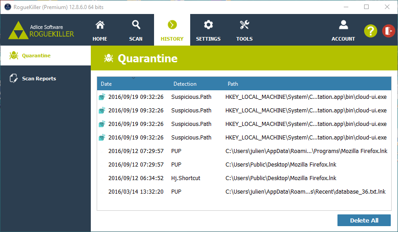Go to the Home section

click(x=100, y=30)
